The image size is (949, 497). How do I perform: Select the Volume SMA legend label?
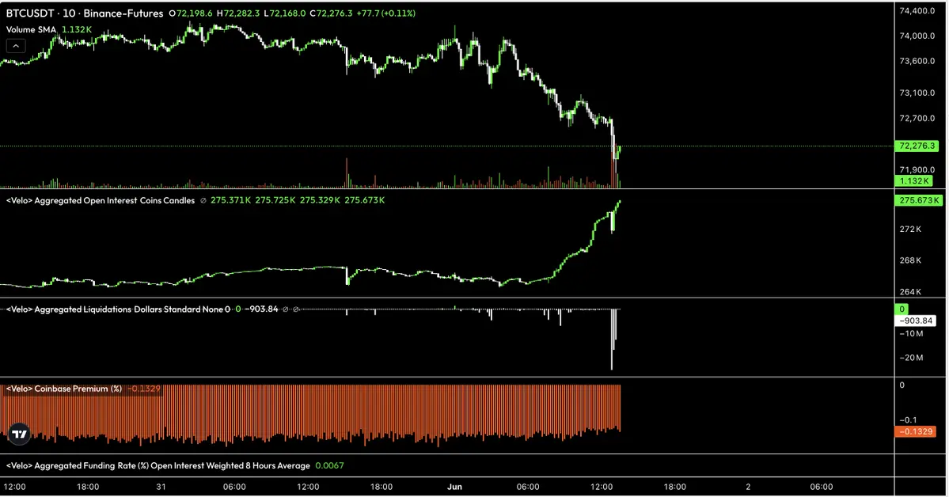(31, 29)
